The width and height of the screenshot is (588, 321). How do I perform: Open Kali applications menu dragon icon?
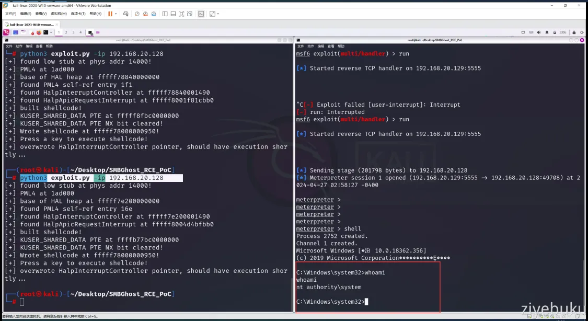point(6,32)
